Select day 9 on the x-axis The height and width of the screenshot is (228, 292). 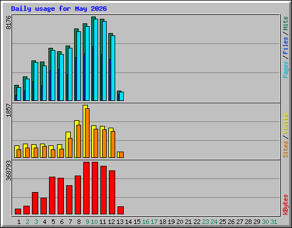point(87,222)
